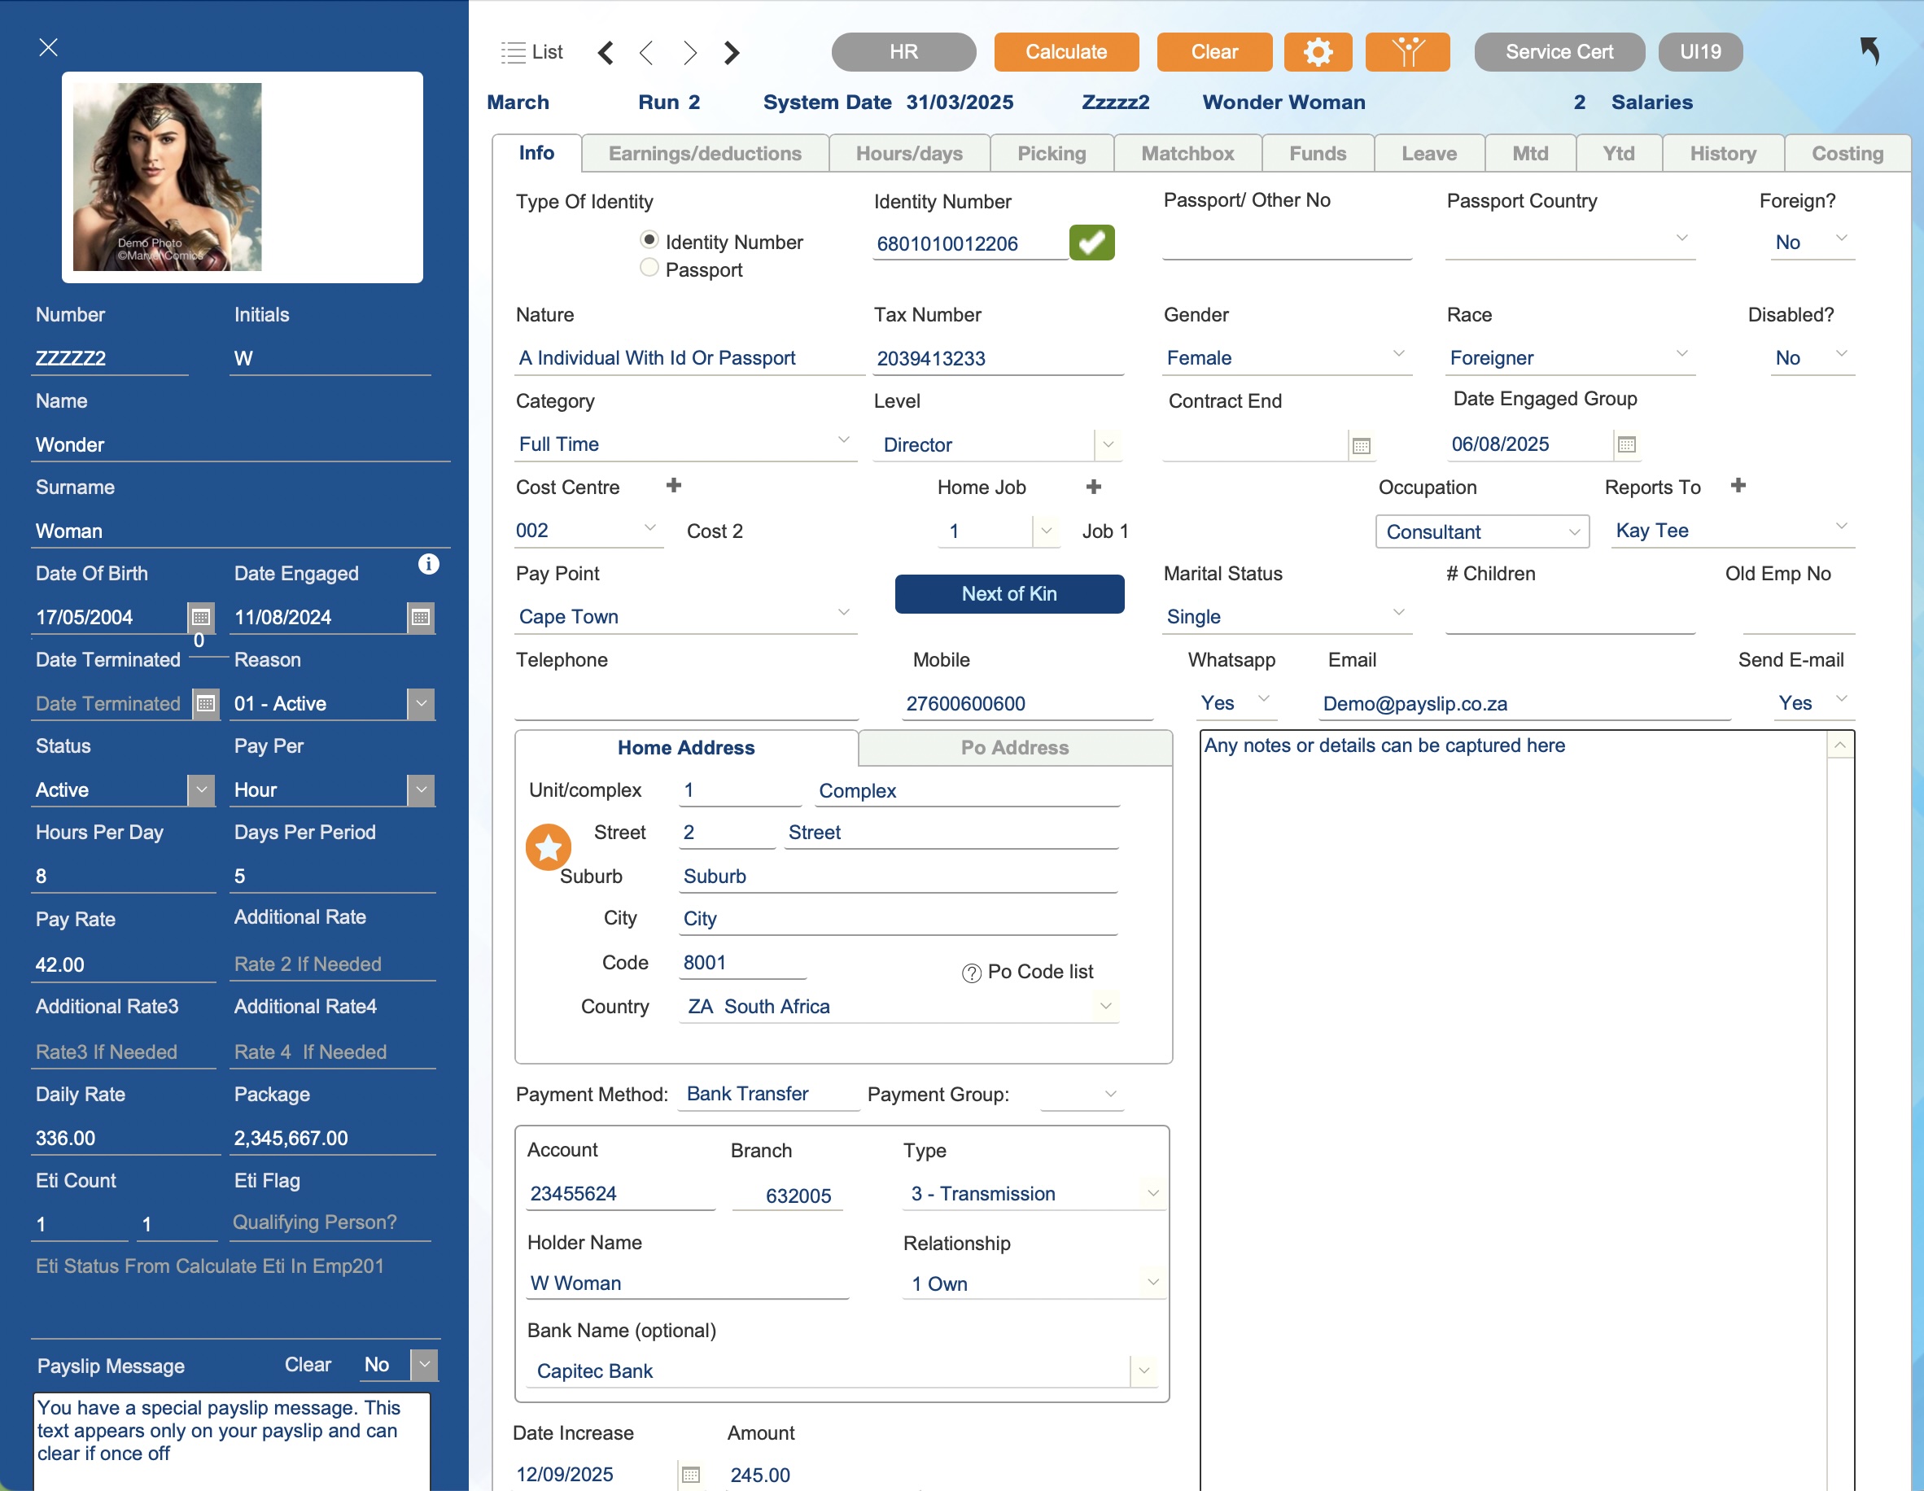Screen dimensions: 1924x1491
Task: Open Date Of Birth calendar picker
Action: [201, 616]
